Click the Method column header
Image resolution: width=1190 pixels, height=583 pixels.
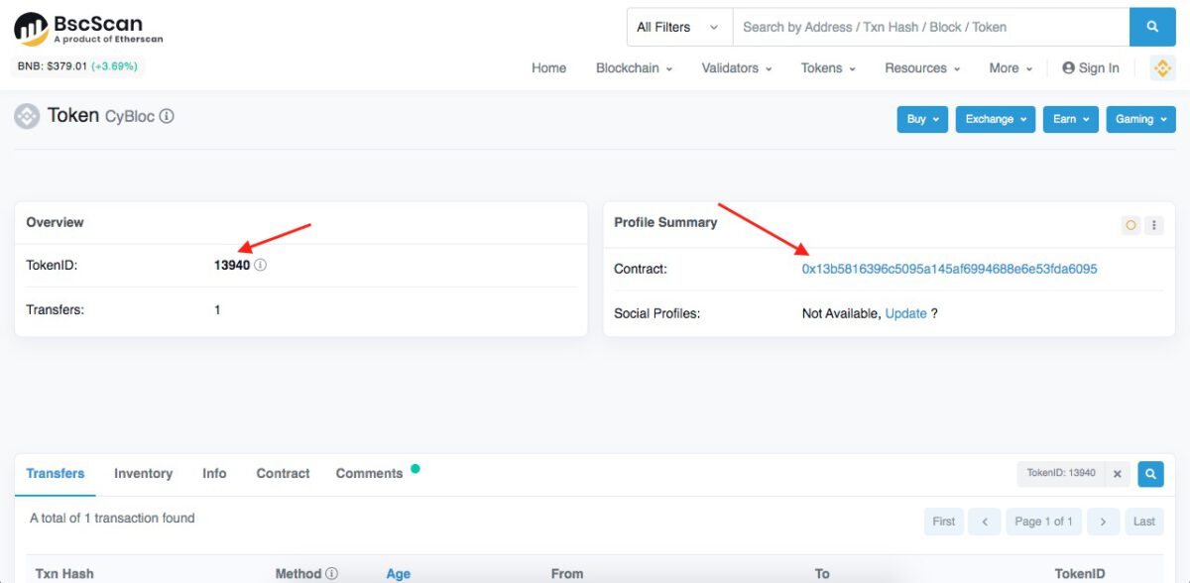point(298,574)
